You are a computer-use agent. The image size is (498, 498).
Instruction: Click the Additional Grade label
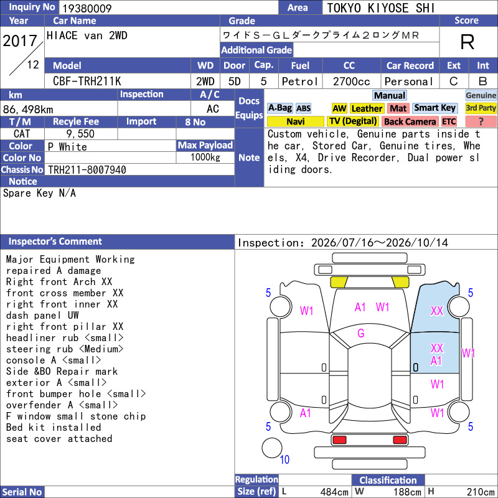click(256, 50)
